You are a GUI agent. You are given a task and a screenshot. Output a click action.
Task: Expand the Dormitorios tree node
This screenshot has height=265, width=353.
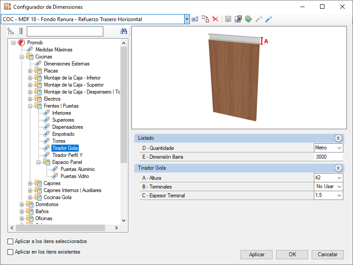[22, 204]
